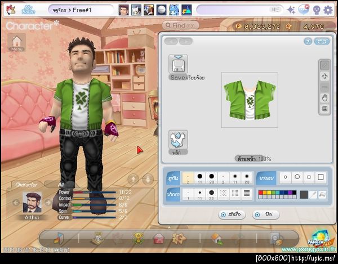Viewport: 338px width, 264px height.
Task: Pick the red color swatch
Action: point(261,193)
